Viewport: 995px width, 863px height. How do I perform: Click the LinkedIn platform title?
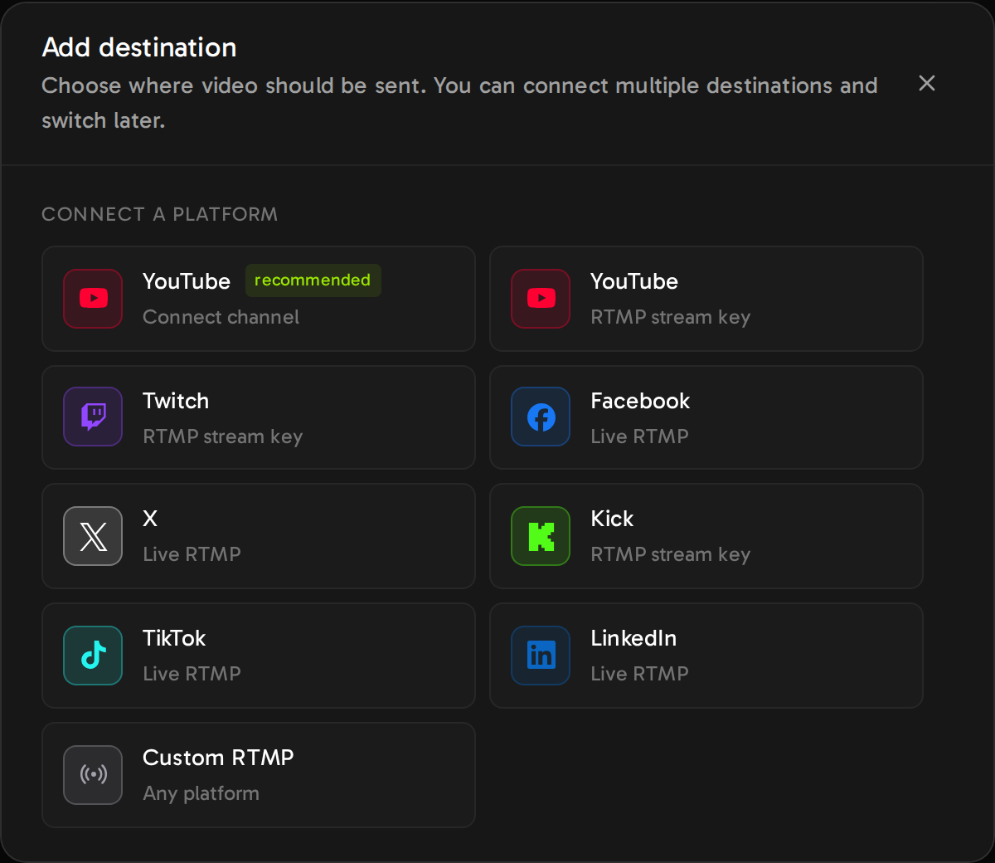633,638
